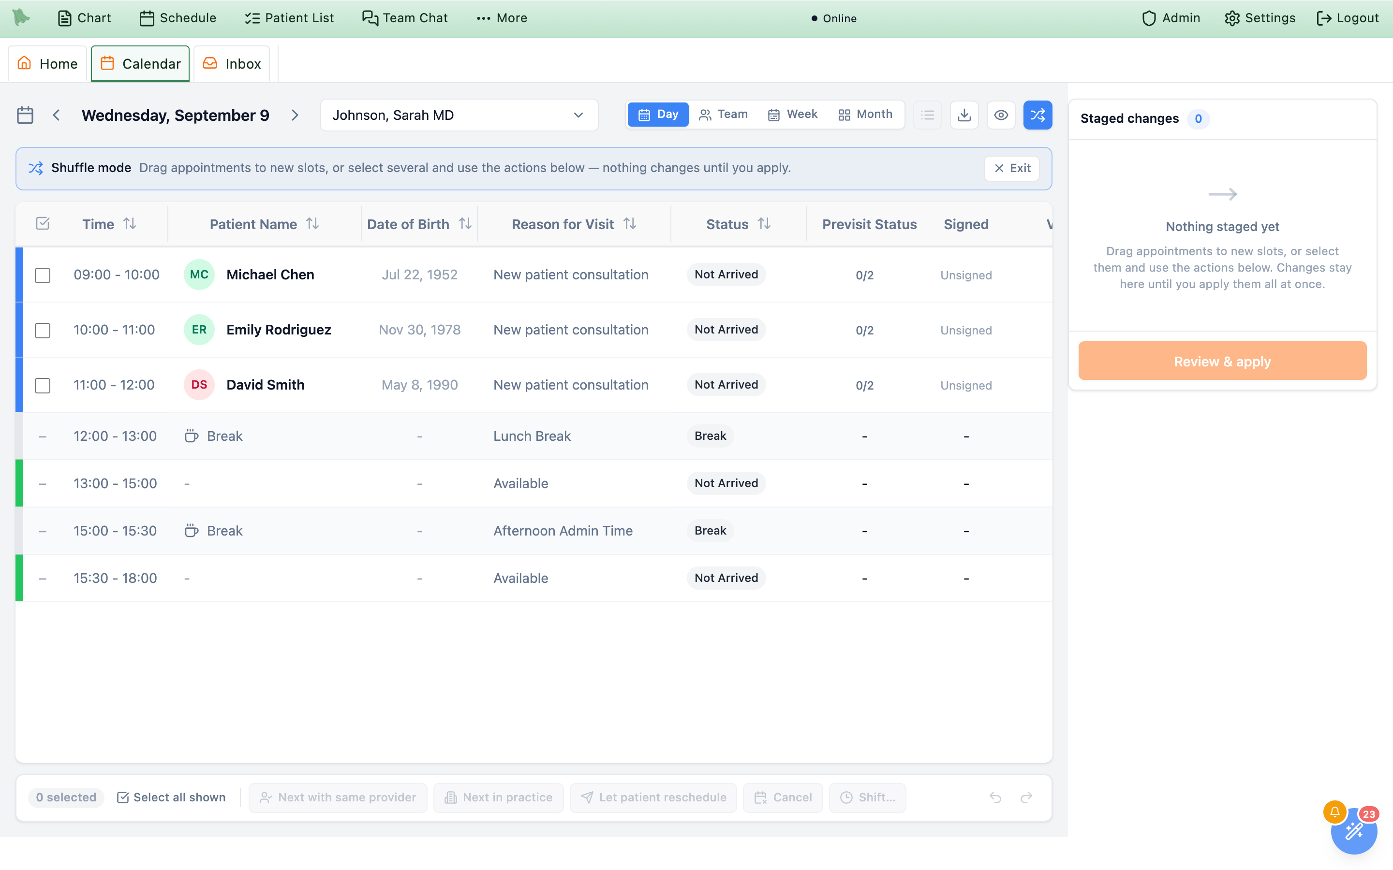Click Michael Chen's Not Arrived status badge
The height and width of the screenshot is (870, 1393).
(726, 275)
